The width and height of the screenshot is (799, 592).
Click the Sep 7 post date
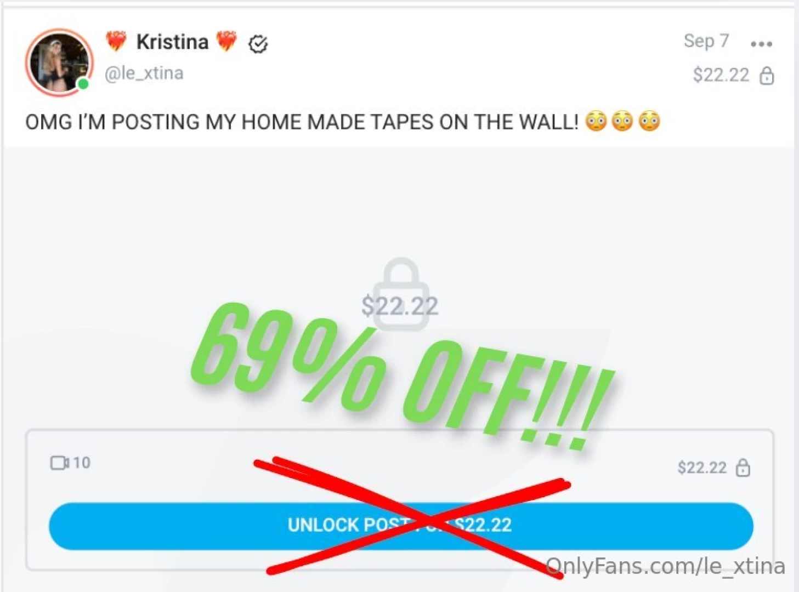(706, 41)
